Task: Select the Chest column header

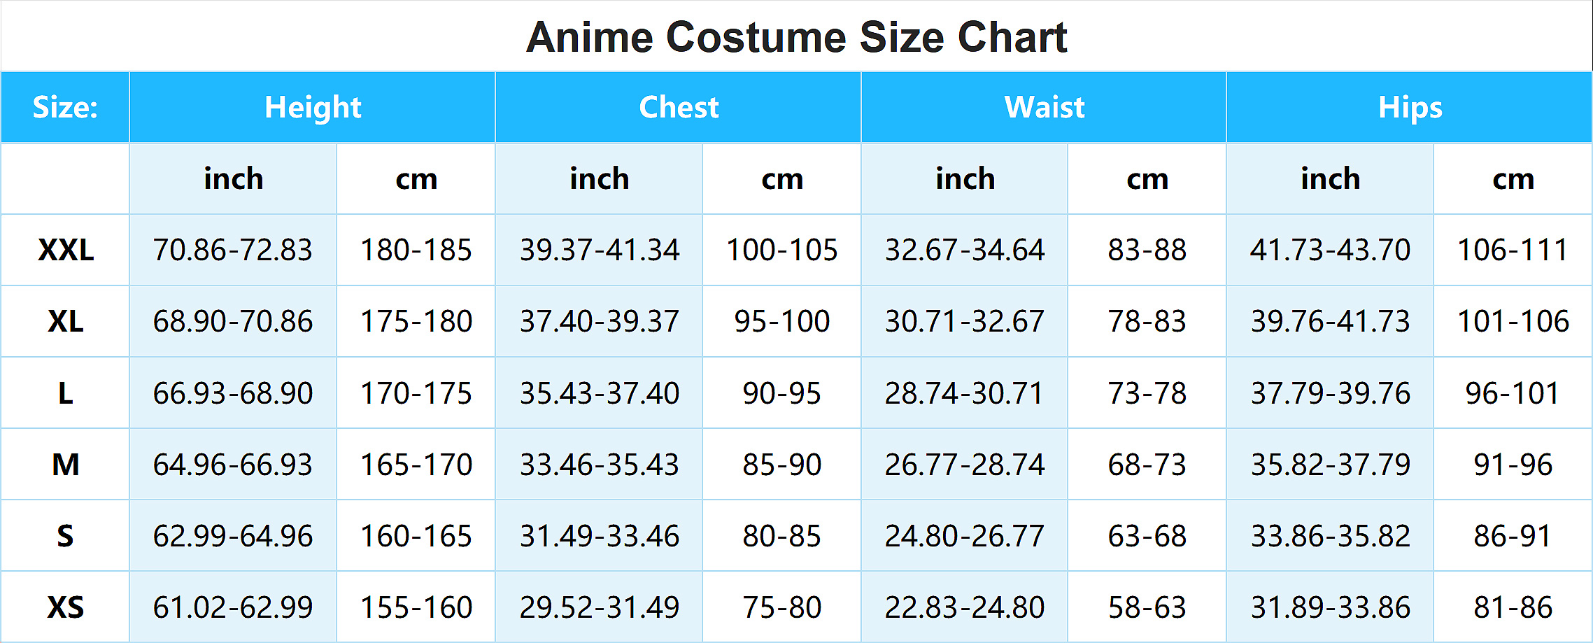Action: (679, 108)
